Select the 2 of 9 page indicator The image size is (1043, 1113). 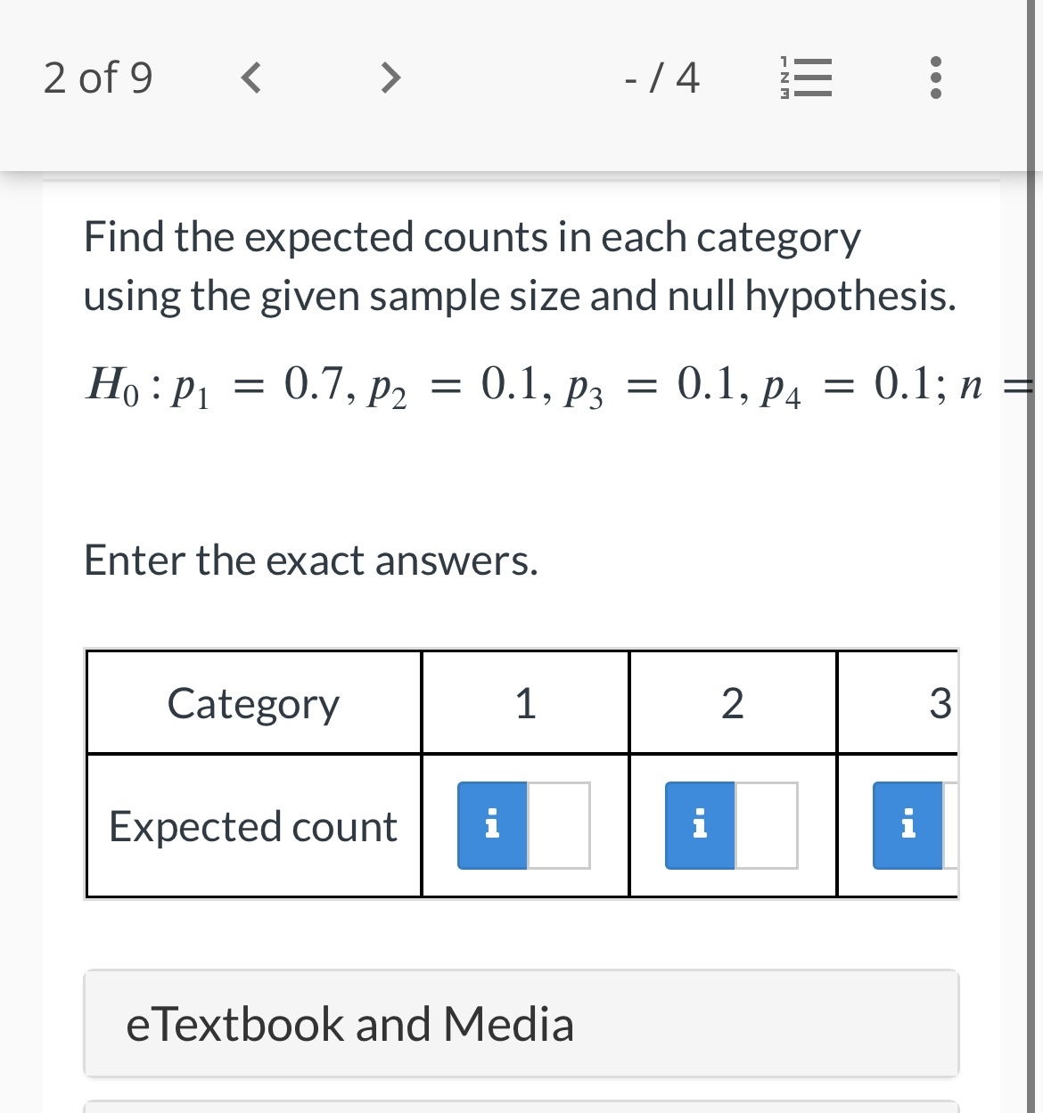pyautogui.click(x=98, y=78)
